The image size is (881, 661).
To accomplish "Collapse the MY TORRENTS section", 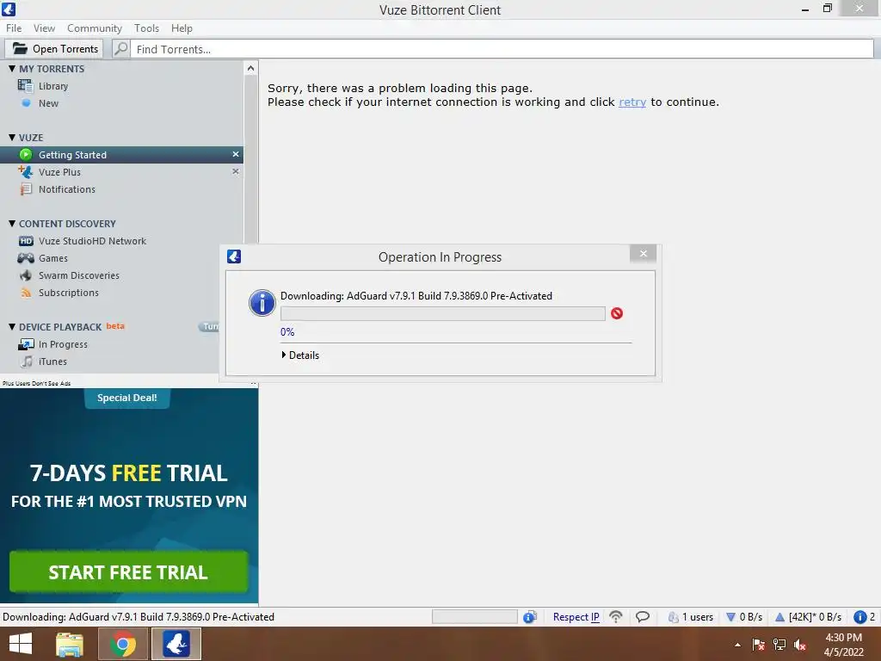I will pos(12,69).
